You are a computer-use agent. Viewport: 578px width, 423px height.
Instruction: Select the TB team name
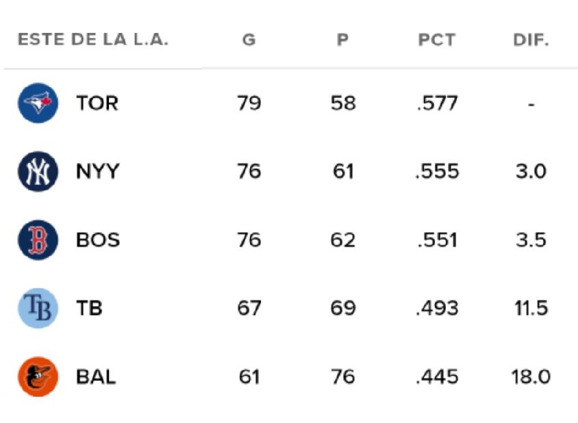click(90, 308)
